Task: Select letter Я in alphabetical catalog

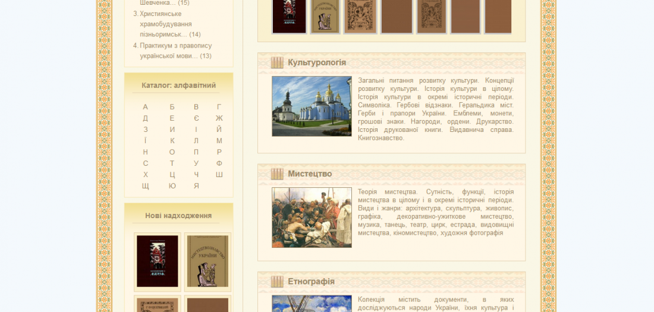Action: coord(196,186)
